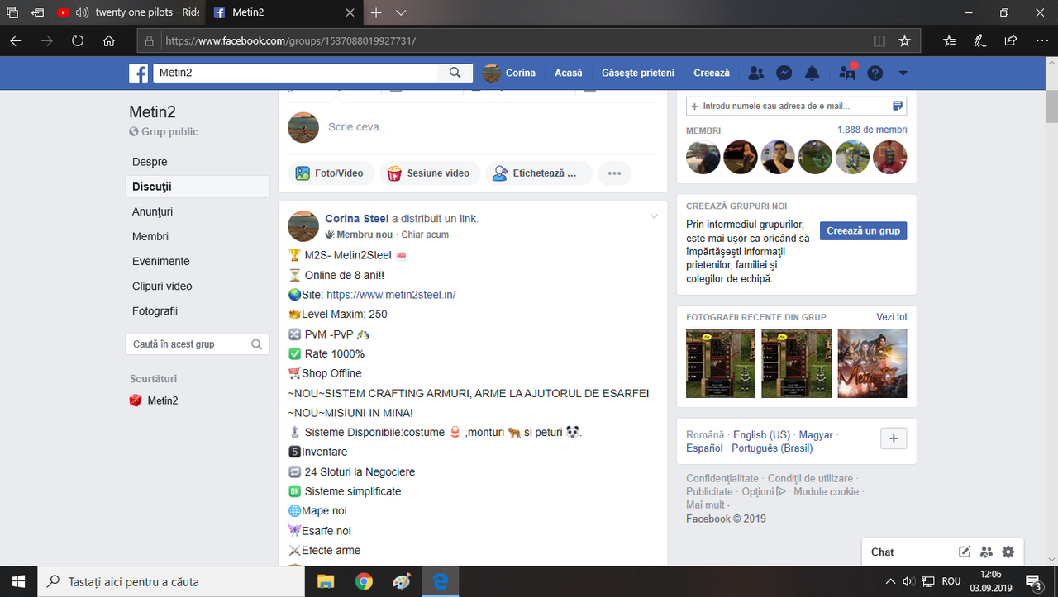Click the Creează un grup button

tap(863, 230)
